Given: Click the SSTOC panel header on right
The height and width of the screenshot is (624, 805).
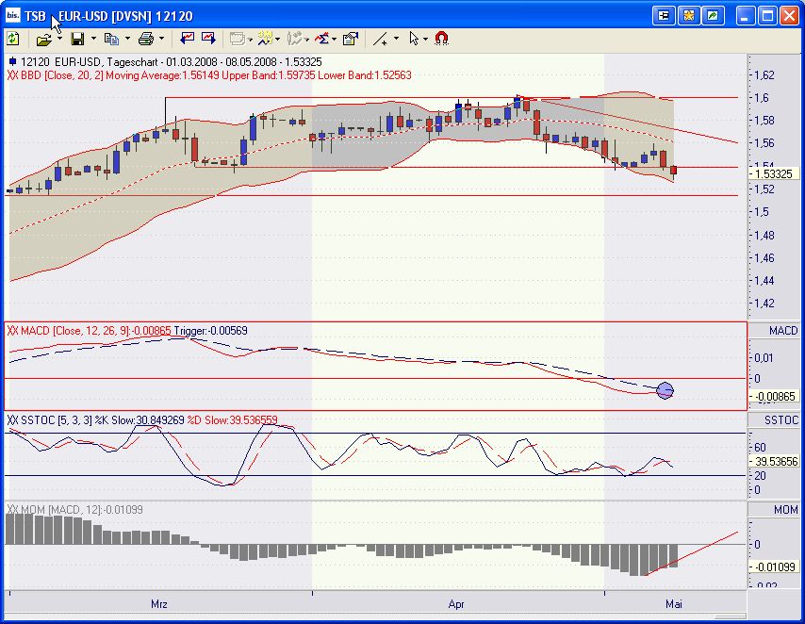Looking at the screenshot, I should click(773, 420).
